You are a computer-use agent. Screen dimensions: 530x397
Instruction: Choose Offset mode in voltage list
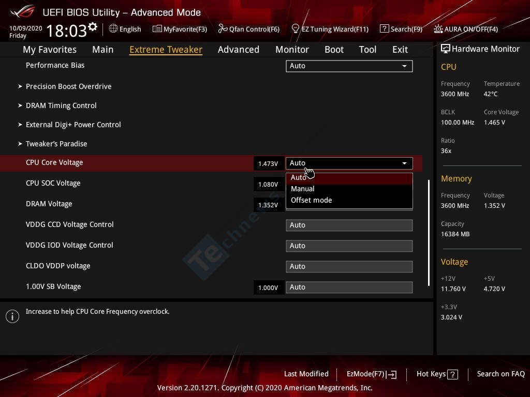coord(349,200)
